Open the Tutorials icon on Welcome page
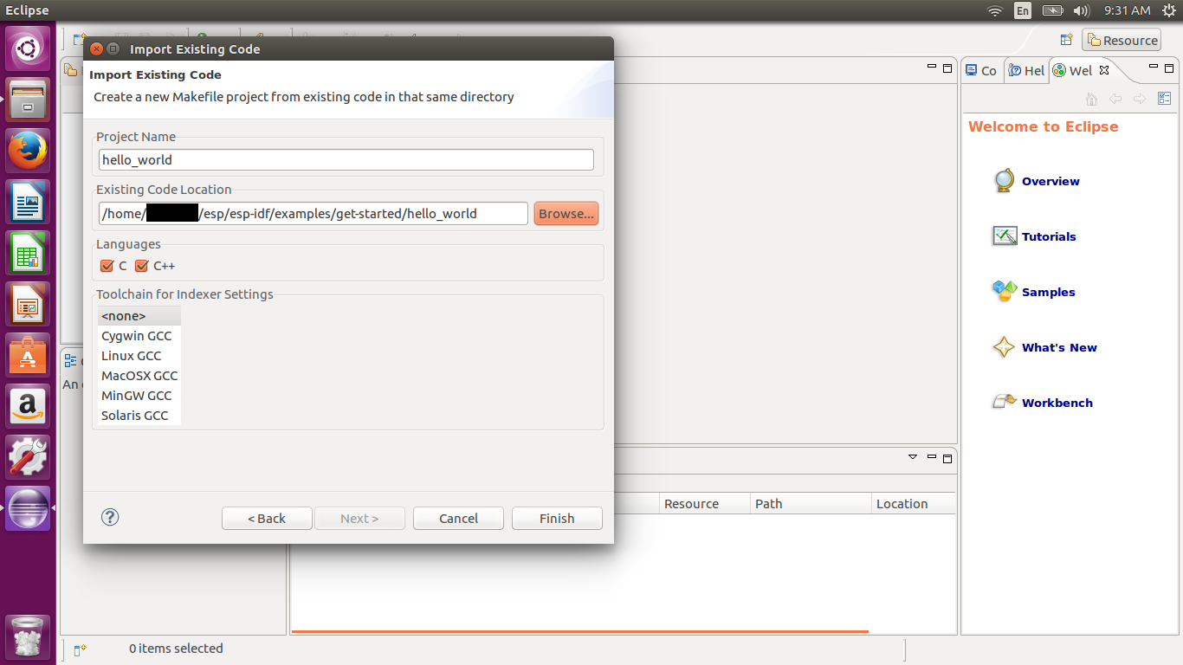The width and height of the screenshot is (1183, 665). coord(1005,236)
